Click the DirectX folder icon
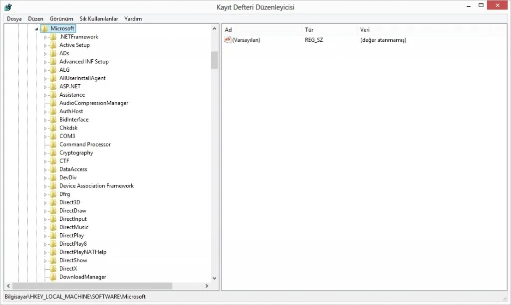 [x=53, y=269]
